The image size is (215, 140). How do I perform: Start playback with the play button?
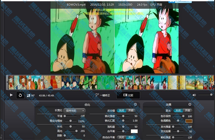point(11,95)
